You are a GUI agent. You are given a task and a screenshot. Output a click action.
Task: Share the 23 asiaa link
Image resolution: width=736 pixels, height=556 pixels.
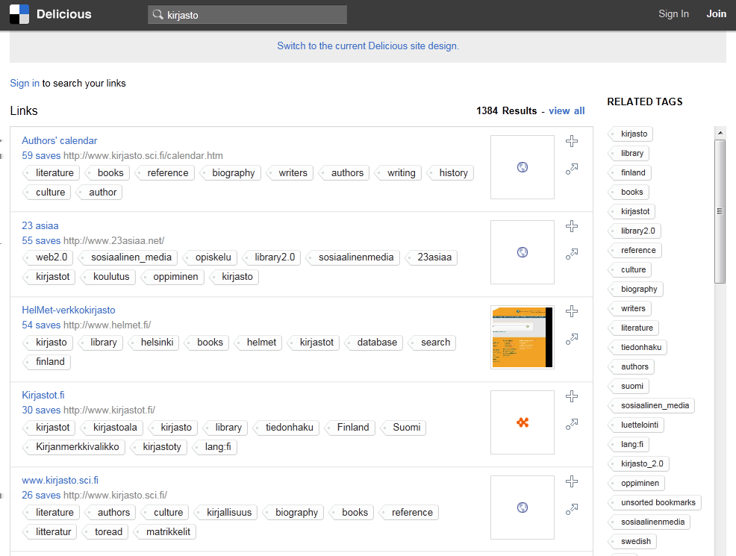point(571,254)
